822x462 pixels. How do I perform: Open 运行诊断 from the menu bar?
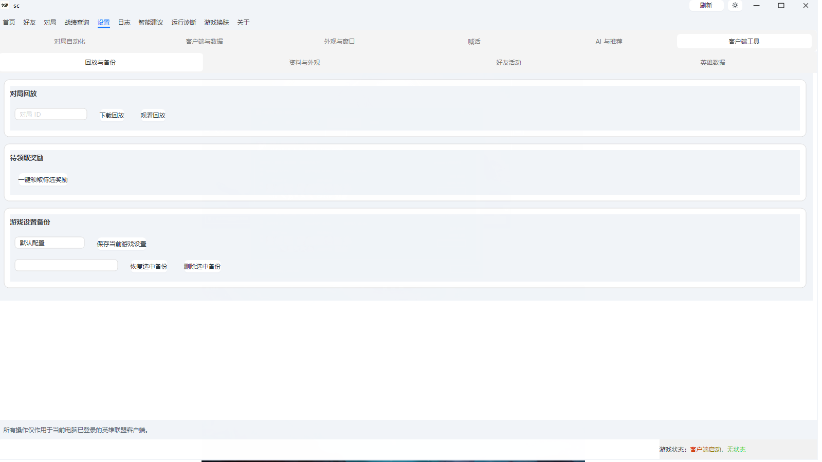pos(184,23)
